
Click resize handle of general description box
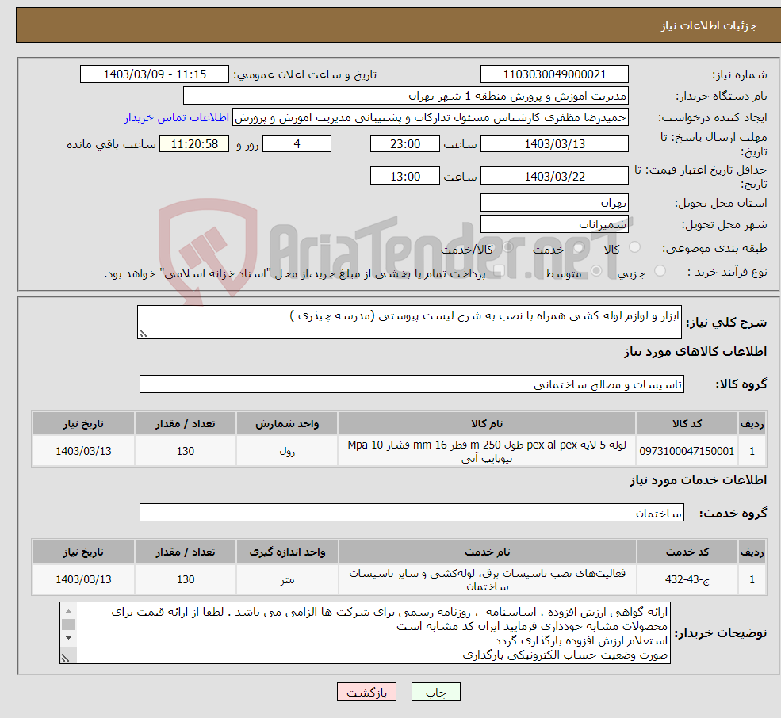(x=143, y=334)
